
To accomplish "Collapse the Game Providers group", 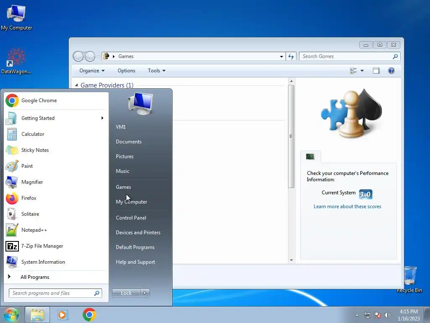I will tap(76, 85).
